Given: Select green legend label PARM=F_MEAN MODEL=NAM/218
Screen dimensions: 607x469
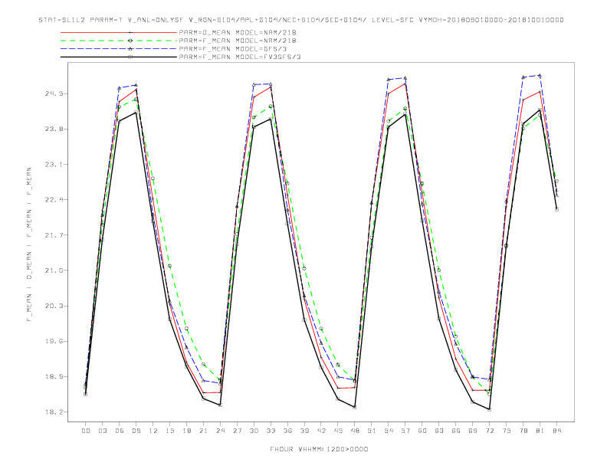Looking at the screenshot, I should click(x=238, y=41).
